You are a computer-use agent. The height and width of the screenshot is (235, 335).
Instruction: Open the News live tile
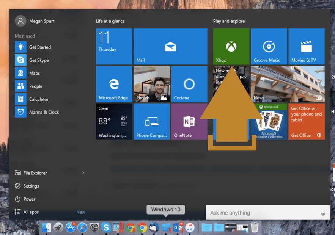coord(288,84)
